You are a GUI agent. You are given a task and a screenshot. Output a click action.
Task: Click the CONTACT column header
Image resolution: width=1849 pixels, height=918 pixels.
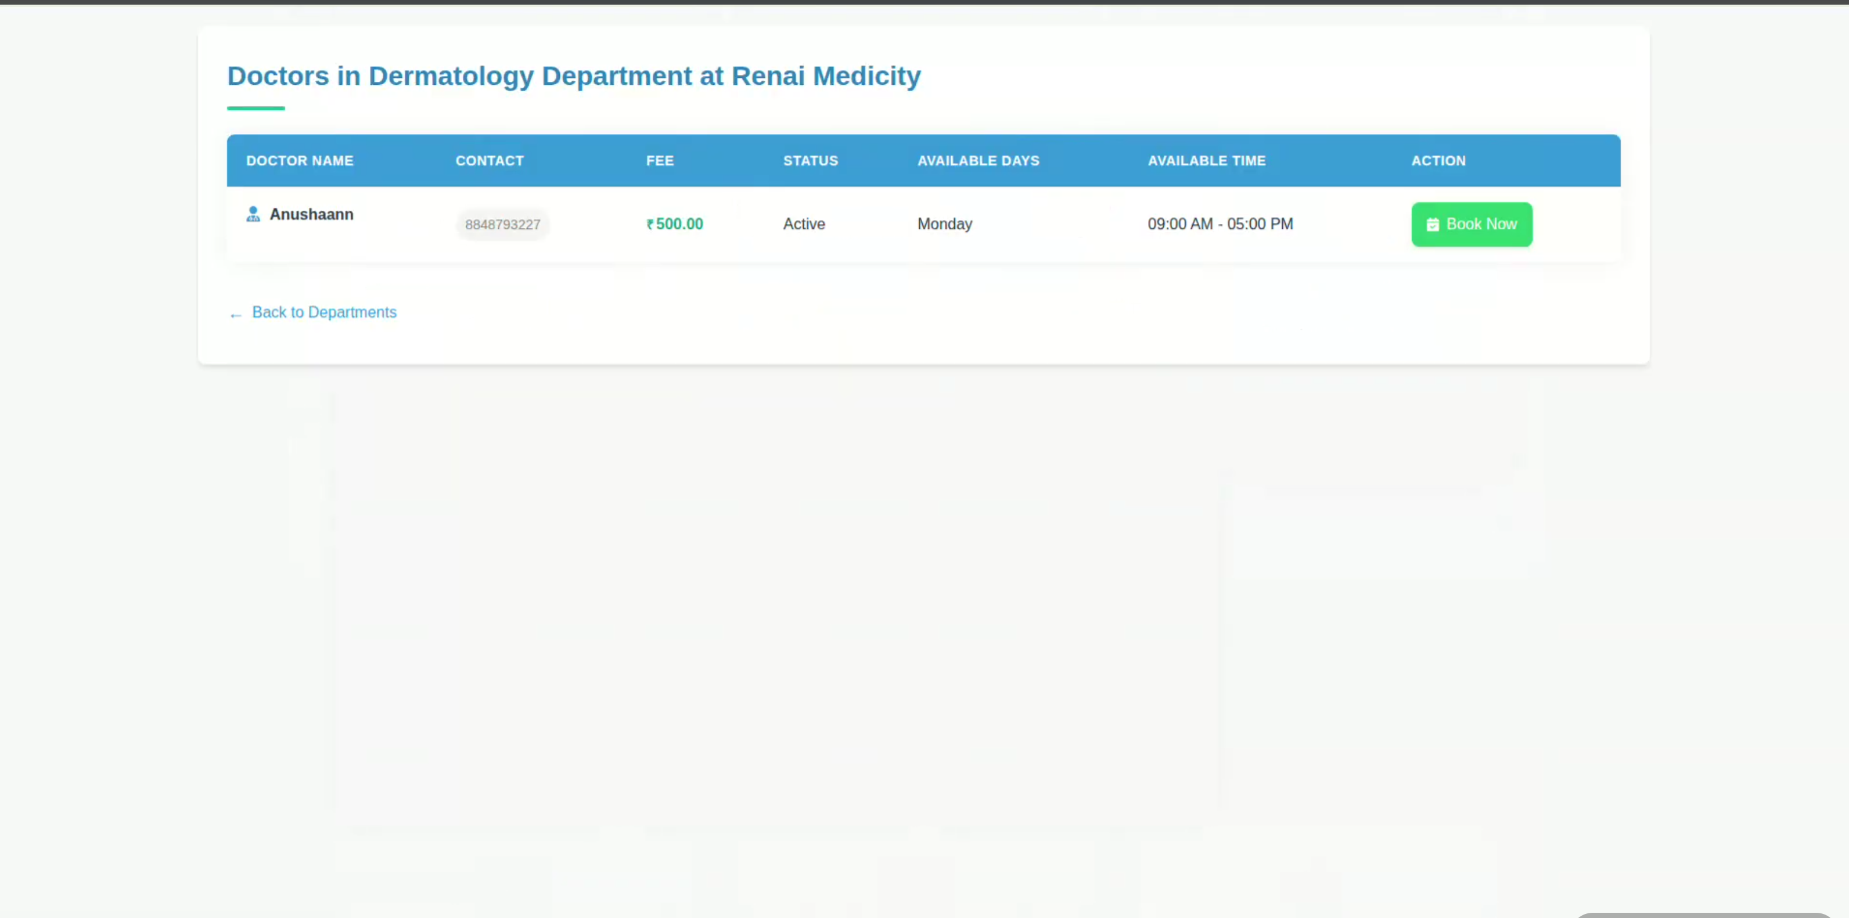point(490,161)
